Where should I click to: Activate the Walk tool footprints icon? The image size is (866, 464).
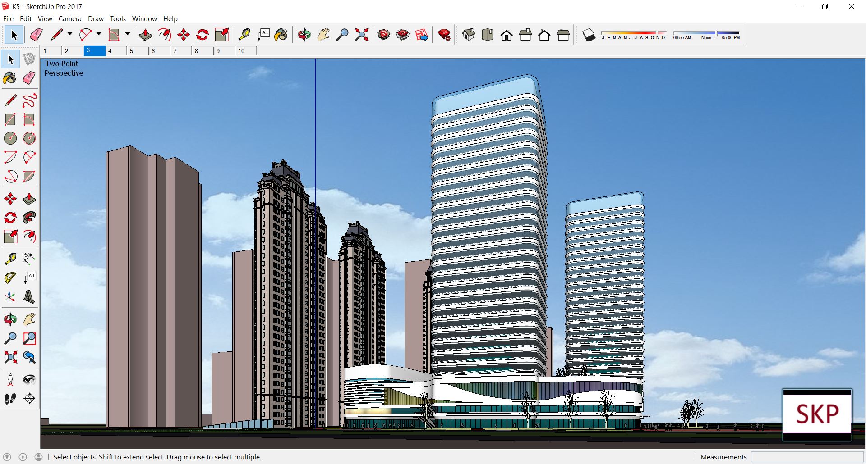coord(10,399)
